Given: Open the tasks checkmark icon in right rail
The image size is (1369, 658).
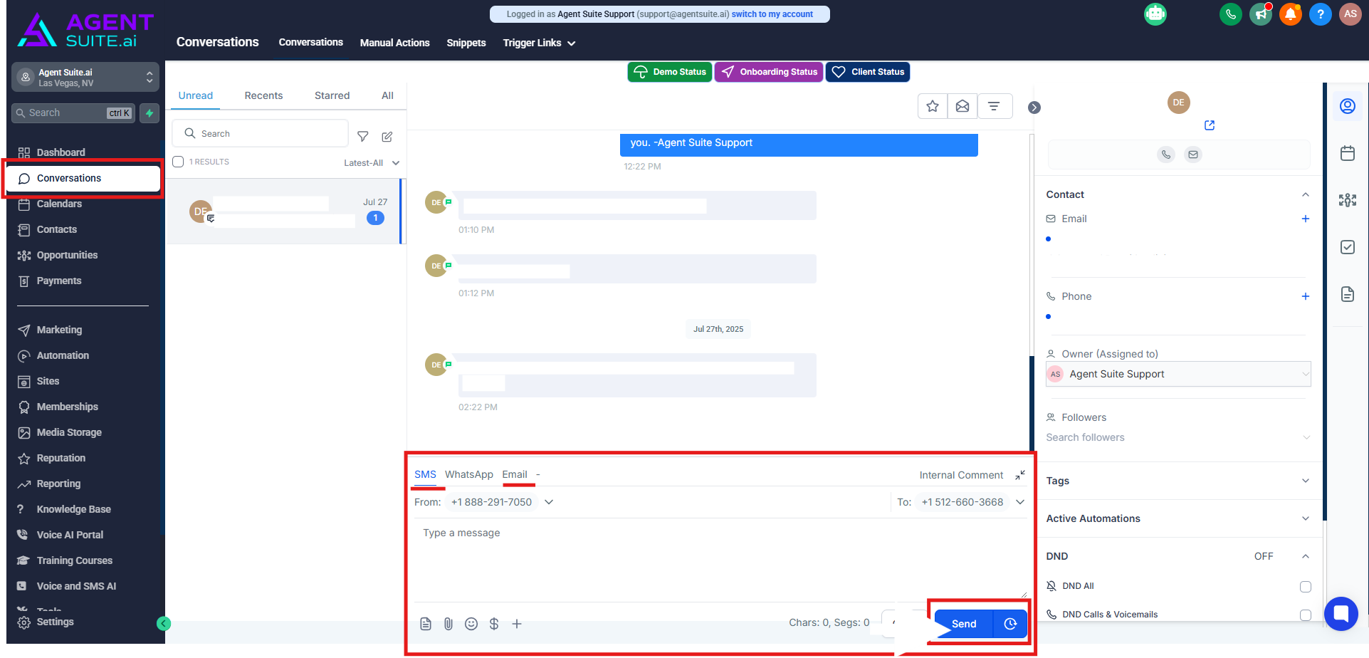Looking at the screenshot, I should click(1348, 247).
